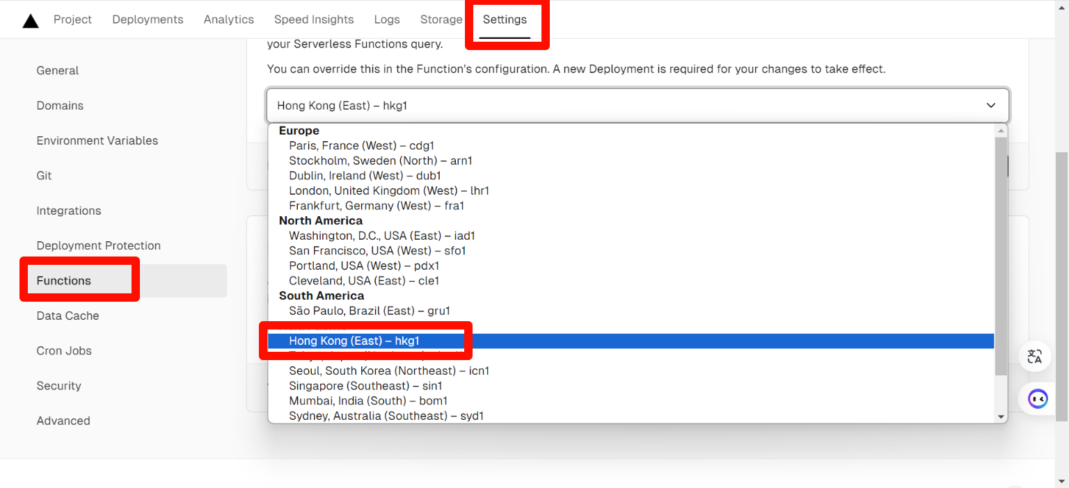Open the Speed Insights tab
Screen dimensions: 1069x488
pyautogui.click(x=314, y=19)
